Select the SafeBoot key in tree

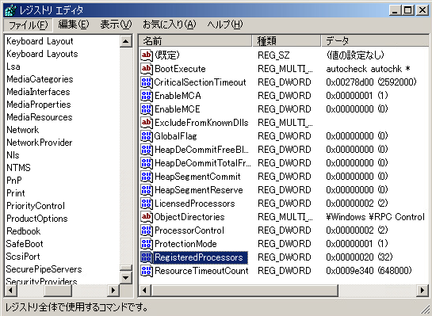(x=25, y=244)
